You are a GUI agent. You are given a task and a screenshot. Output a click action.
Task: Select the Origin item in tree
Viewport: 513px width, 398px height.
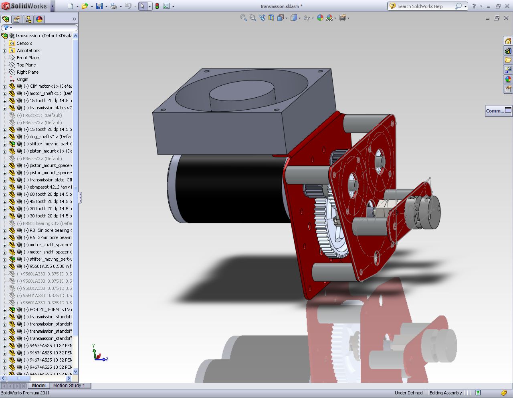(x=22, y=79)
